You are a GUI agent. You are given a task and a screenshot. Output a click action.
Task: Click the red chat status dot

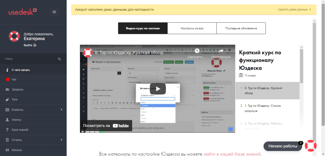tap(8, 79)
